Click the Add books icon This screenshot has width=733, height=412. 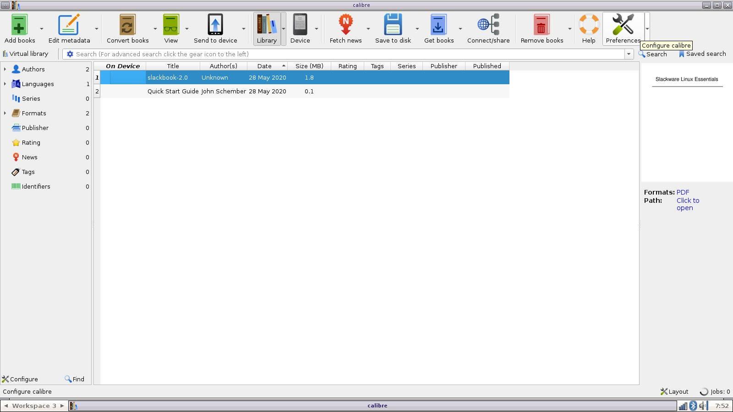[19, 25]
